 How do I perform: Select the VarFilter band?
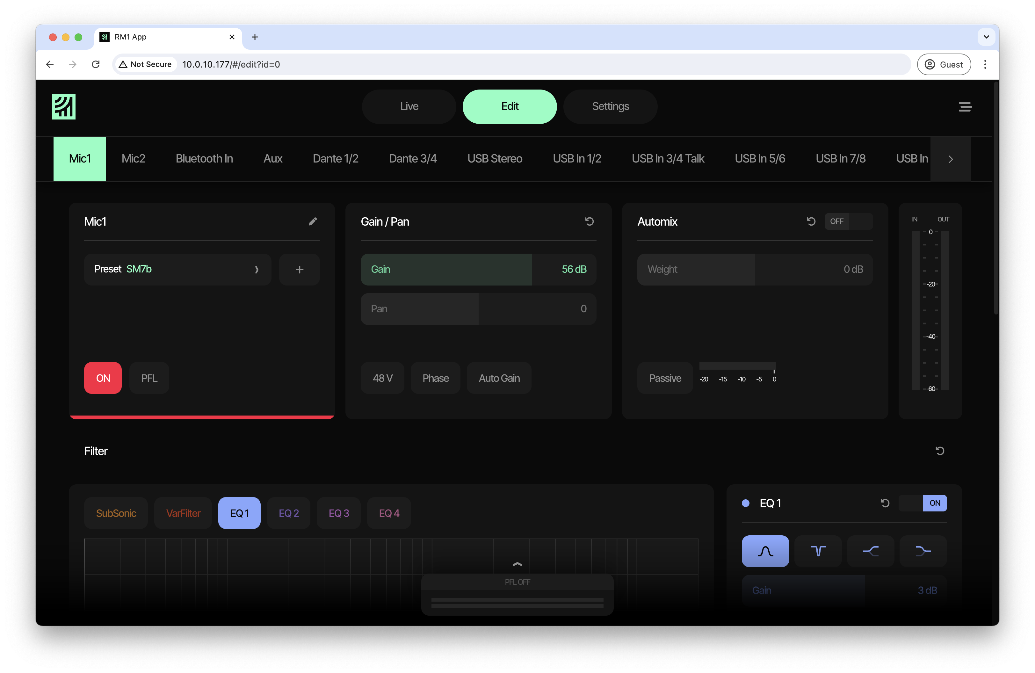(183, 513)
